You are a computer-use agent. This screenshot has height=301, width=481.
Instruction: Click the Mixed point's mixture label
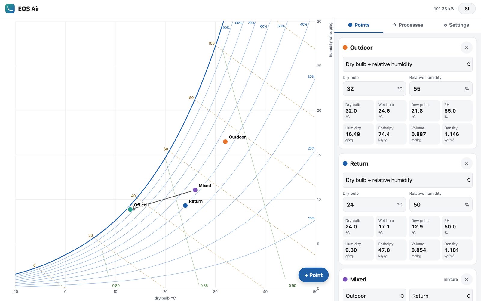click(451, 279)
